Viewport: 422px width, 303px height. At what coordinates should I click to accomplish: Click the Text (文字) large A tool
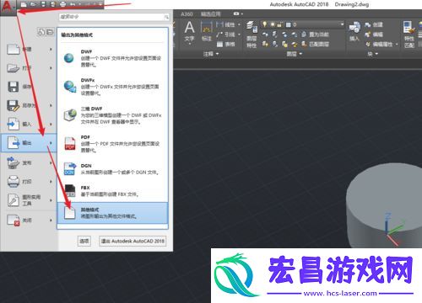[189, 32]
